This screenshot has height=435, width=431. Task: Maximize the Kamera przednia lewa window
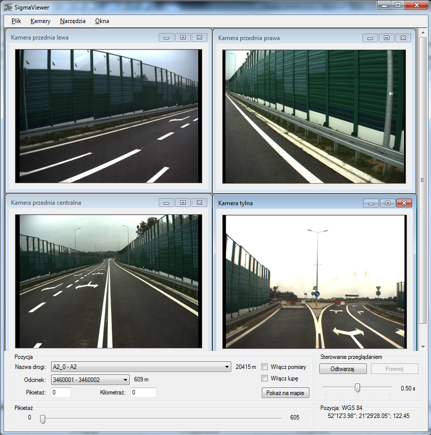pos(183,38)
